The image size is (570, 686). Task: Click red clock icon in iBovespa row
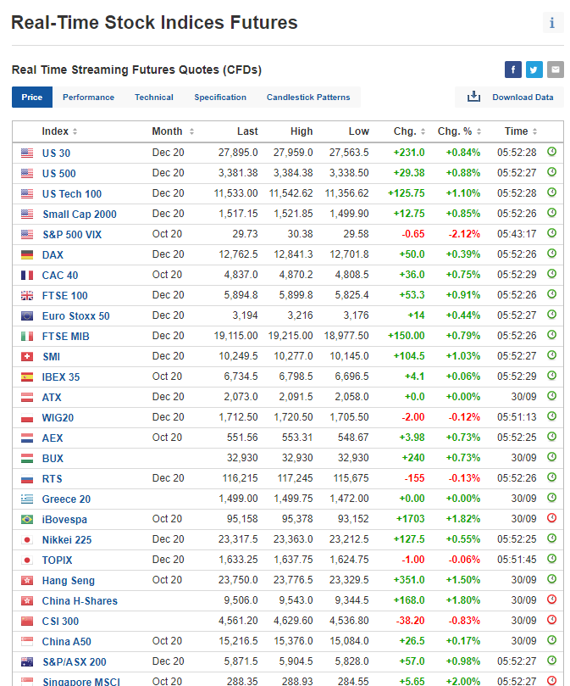point(551,519)
